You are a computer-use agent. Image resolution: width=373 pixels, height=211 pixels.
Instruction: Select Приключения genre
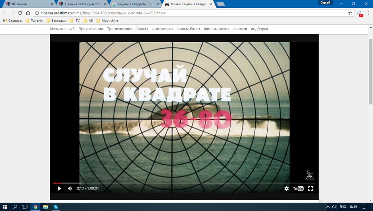[91, 29]
